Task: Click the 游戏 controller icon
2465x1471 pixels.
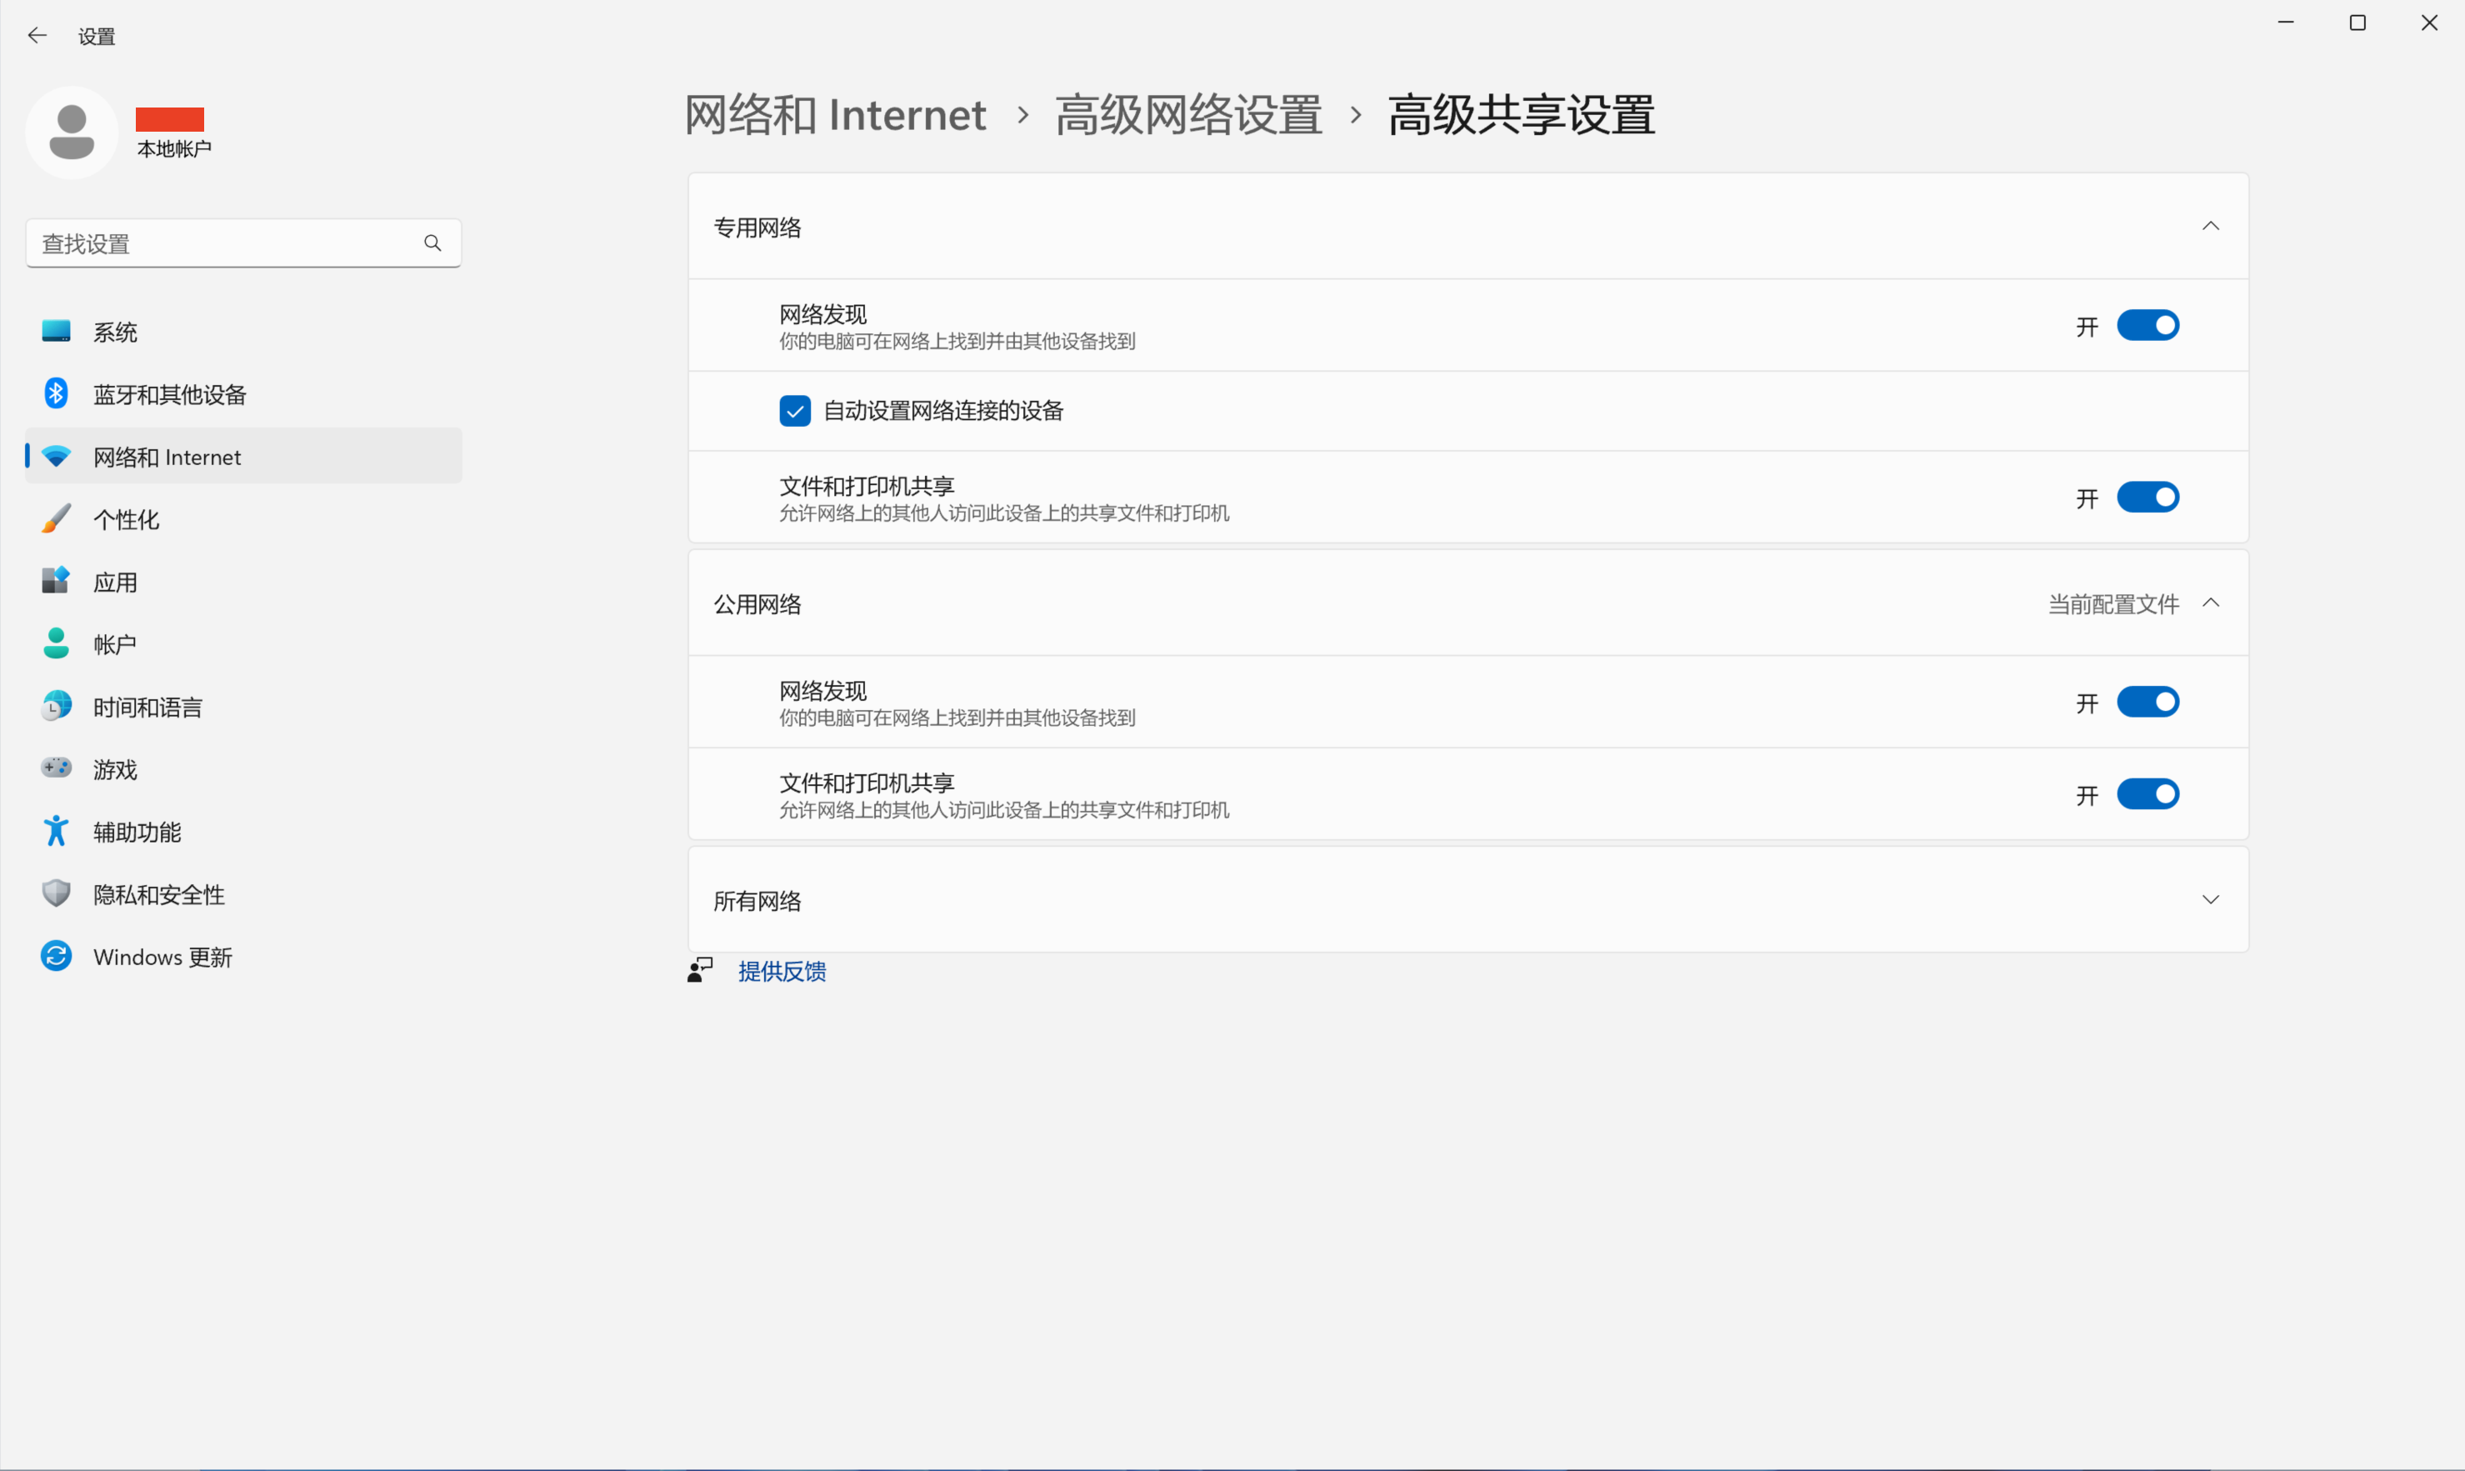Action: pos(57,768)
